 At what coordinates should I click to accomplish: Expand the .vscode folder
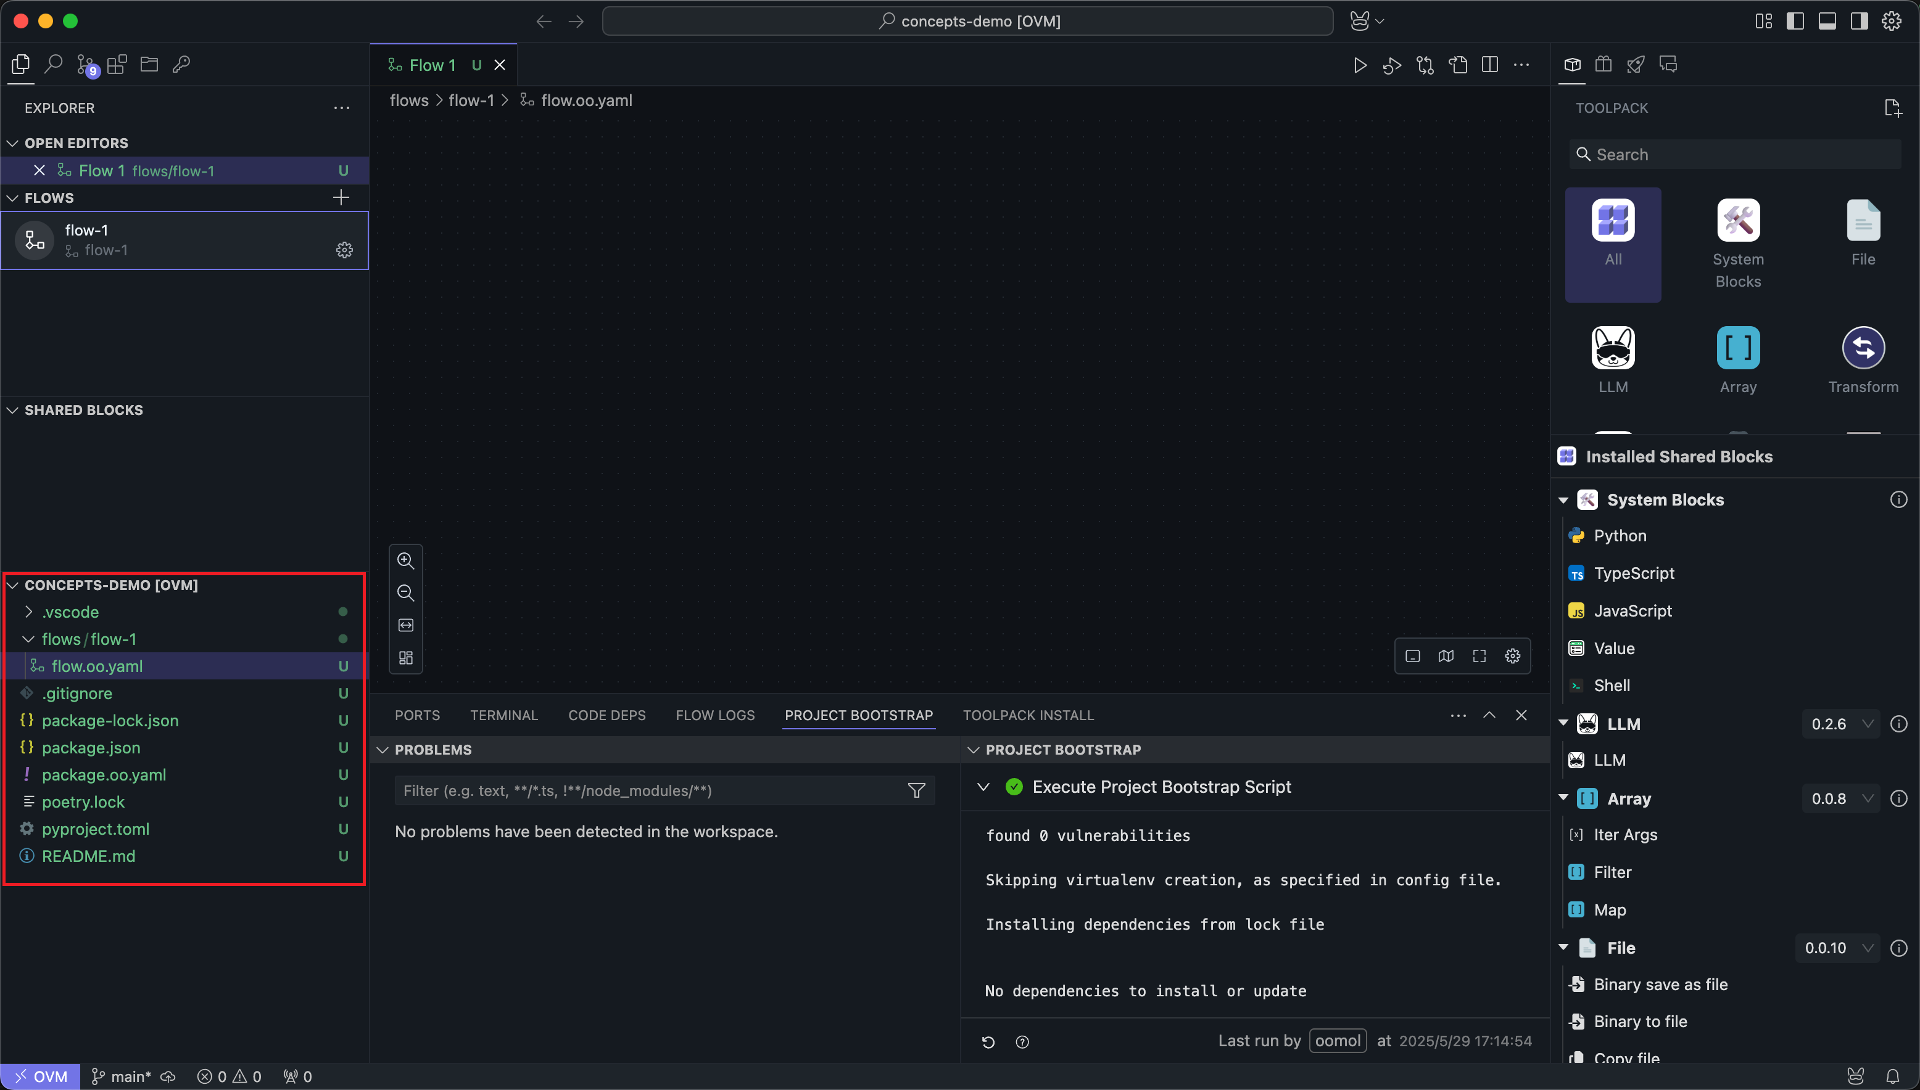click(x=70, y=612)
